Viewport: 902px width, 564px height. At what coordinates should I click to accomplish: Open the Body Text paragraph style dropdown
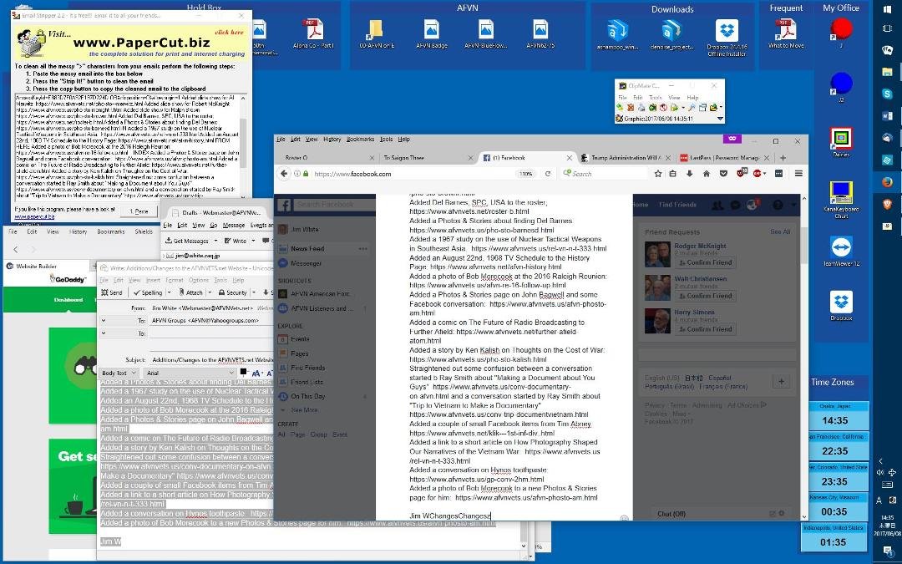coord(119,373)
